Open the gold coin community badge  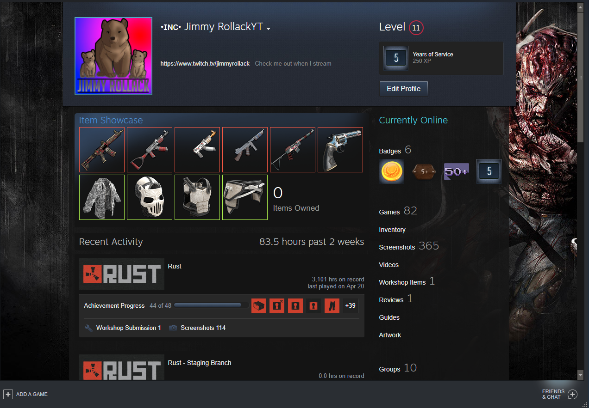point(391,171)
